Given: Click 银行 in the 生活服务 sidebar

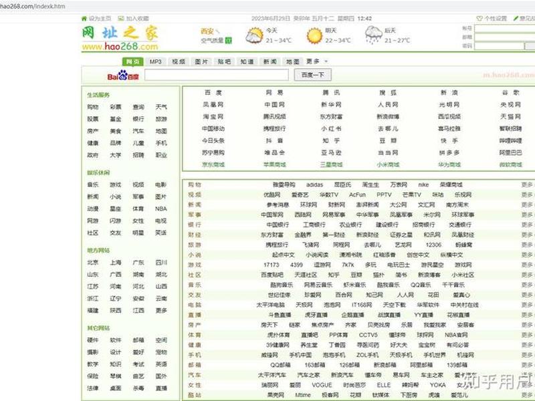Looking at the screenshot, I should coord(138,119).
